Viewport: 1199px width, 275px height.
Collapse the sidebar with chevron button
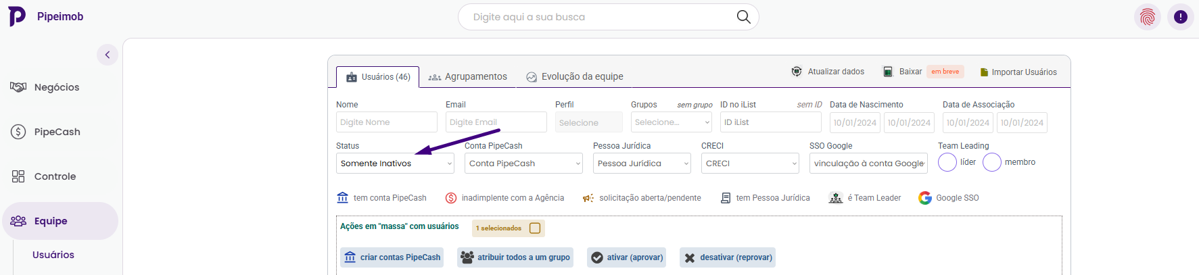point(108,55)
